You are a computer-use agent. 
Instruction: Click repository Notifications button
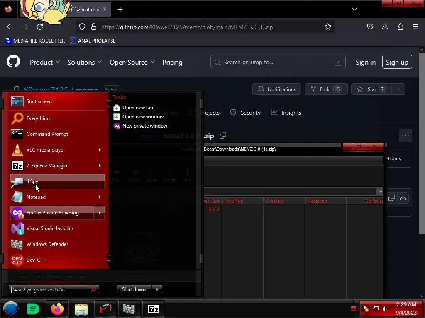tap(277, 89)
